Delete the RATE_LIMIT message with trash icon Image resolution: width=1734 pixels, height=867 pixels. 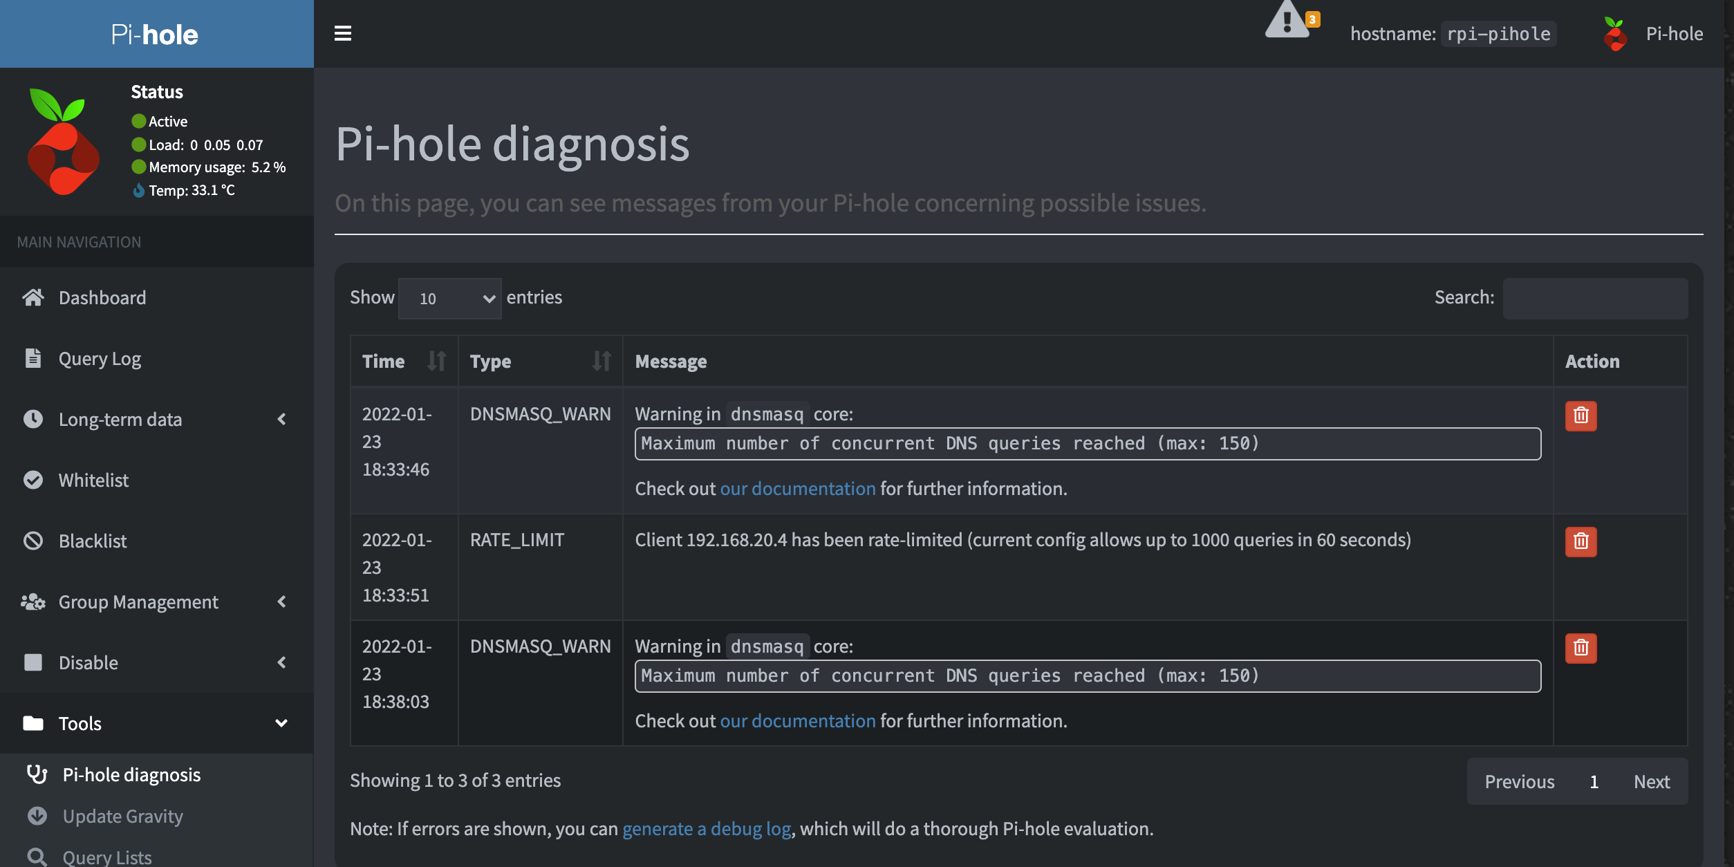[x=1581, y=541]
